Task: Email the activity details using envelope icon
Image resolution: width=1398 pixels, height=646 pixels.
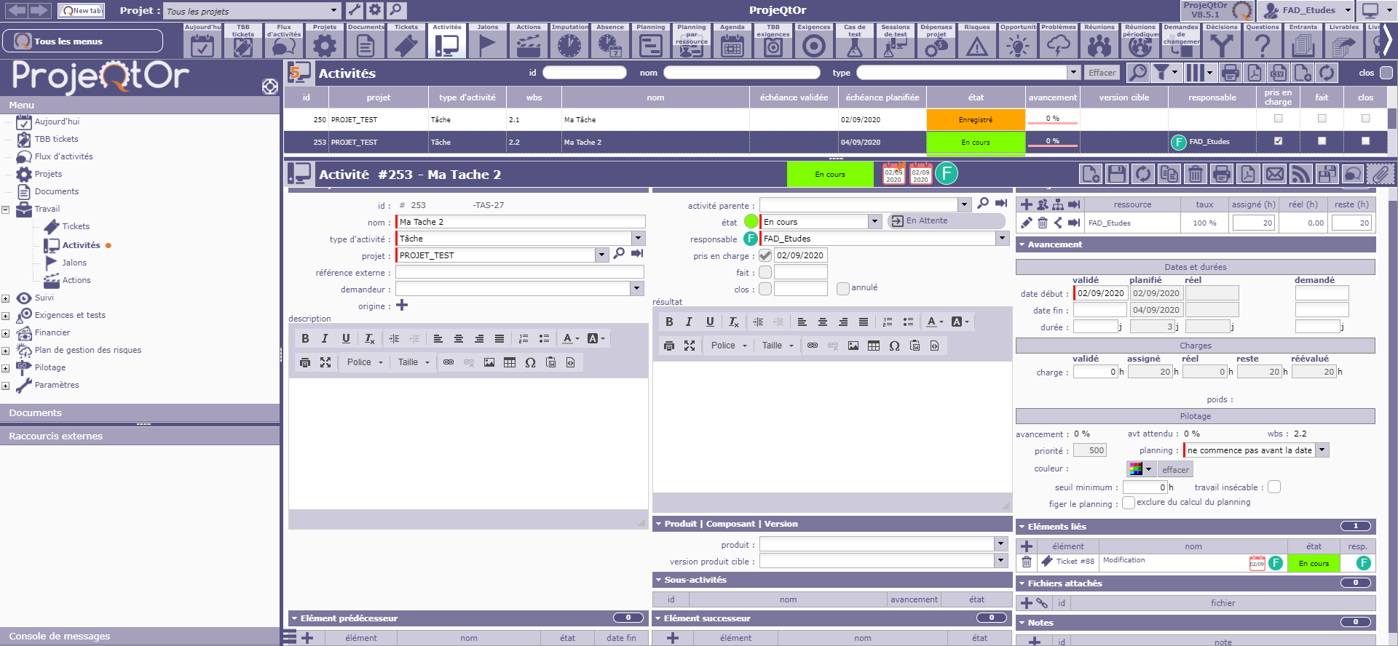Action: (1274, 175)
